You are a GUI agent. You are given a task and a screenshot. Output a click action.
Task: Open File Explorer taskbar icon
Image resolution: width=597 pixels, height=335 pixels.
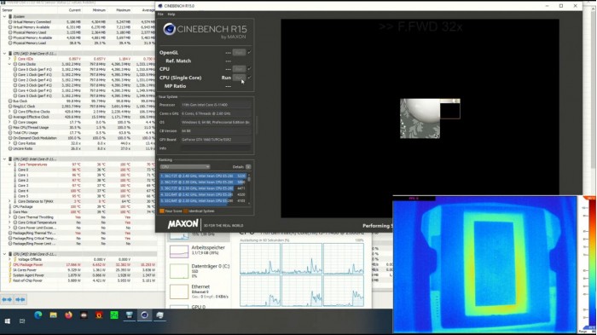click(x=53, y=315)
